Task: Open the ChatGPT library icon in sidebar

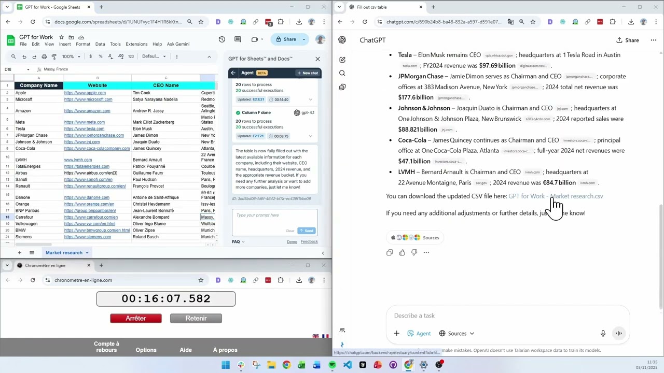Action: pos(342,88)
